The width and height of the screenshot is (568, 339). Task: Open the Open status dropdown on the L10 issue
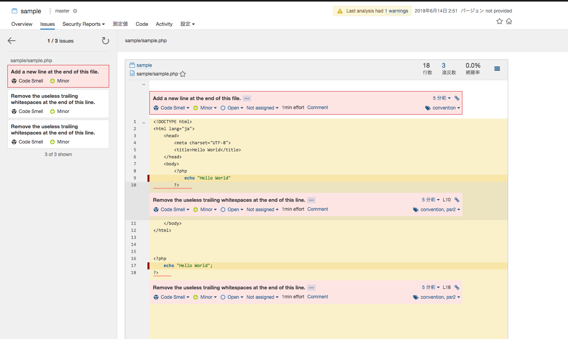pos(232,210)
